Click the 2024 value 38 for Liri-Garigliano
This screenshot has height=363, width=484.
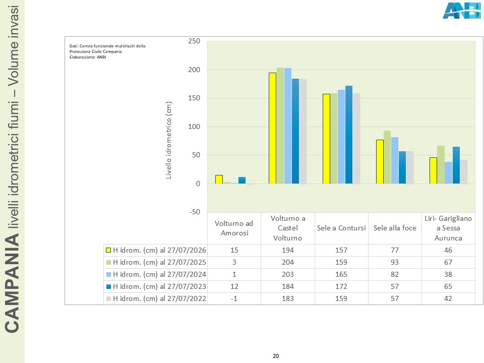tap(448, 274)
